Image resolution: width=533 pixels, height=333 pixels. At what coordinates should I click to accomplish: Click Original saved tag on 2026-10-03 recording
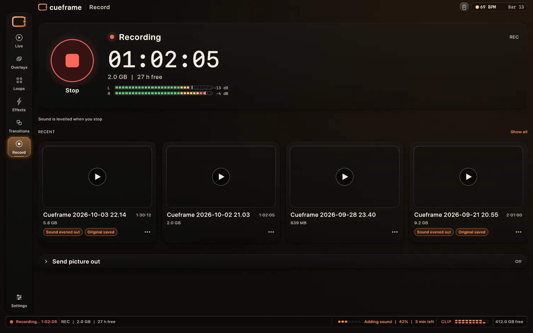tap(101, 232)
